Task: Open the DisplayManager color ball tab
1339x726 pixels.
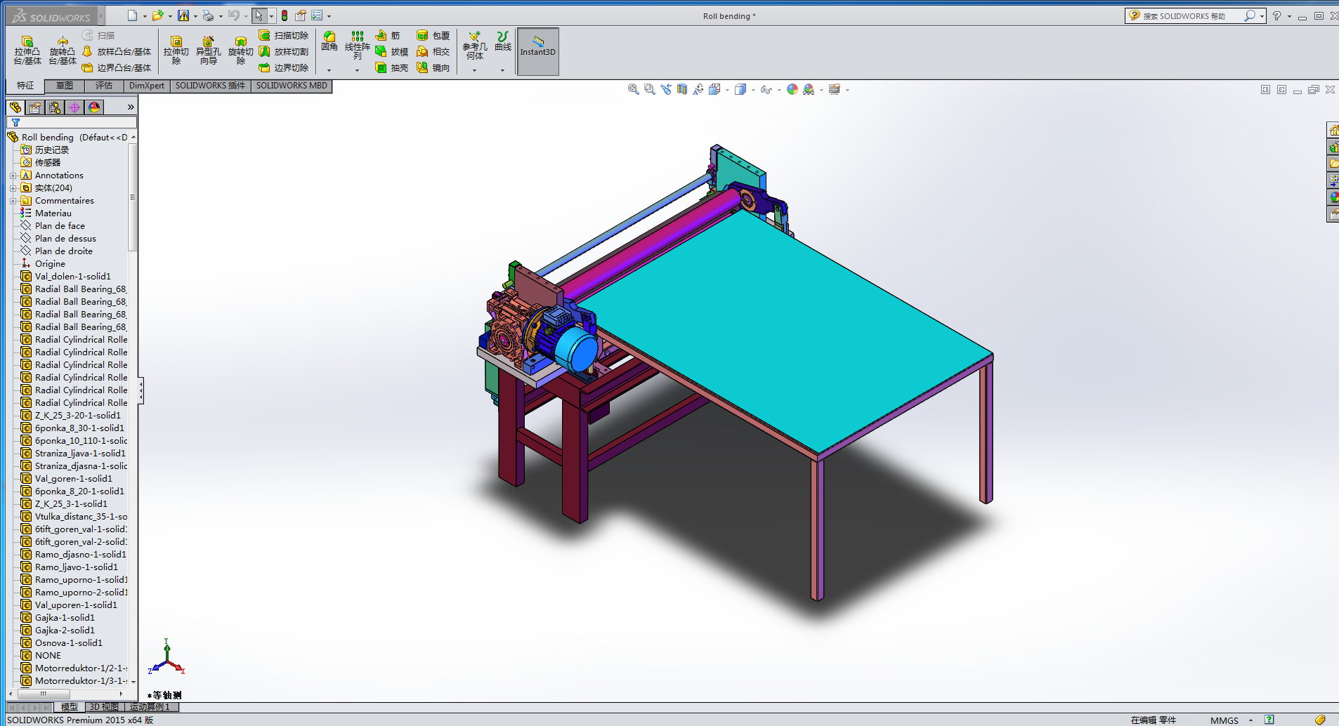Action: [x=94, y=107]
